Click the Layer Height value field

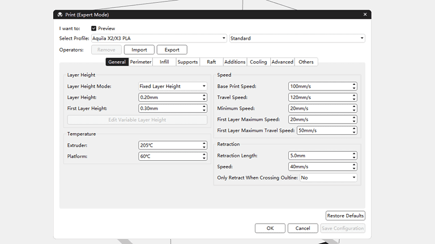click(x=169, y=97)
